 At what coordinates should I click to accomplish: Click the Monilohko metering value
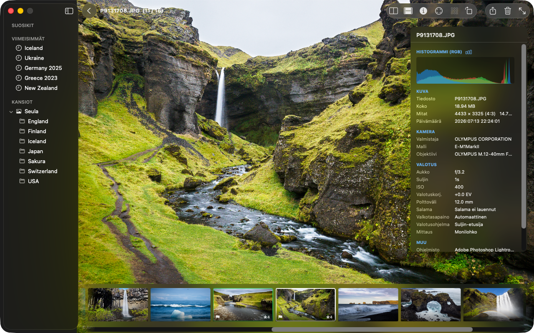(466, 232)
